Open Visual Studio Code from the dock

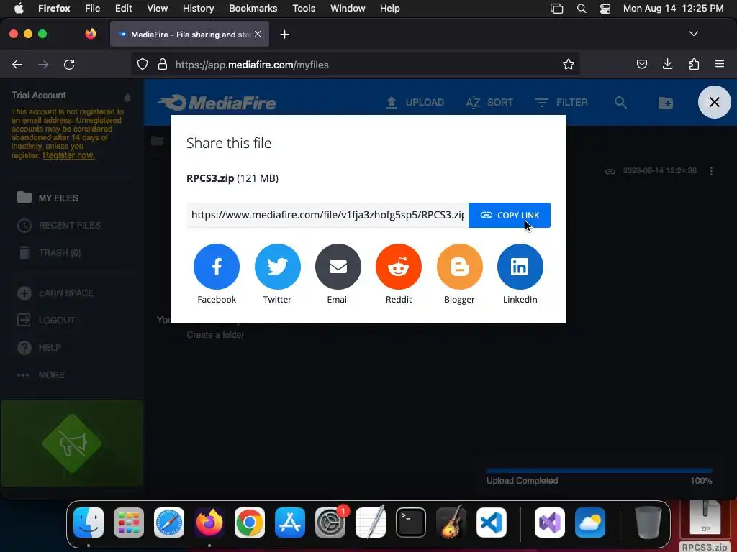[x=491, y=523]
